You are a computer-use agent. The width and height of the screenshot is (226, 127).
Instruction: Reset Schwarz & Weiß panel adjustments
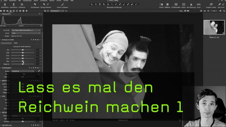[36, 40]
